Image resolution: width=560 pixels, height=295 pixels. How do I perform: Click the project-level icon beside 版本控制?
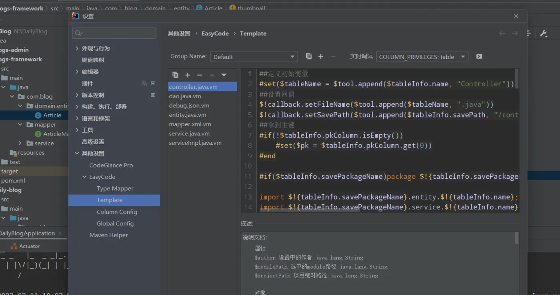(x=153, y=95)
